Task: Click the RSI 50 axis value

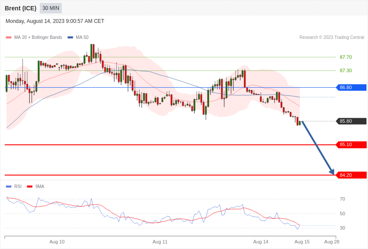Action: [x=342, y=214]
